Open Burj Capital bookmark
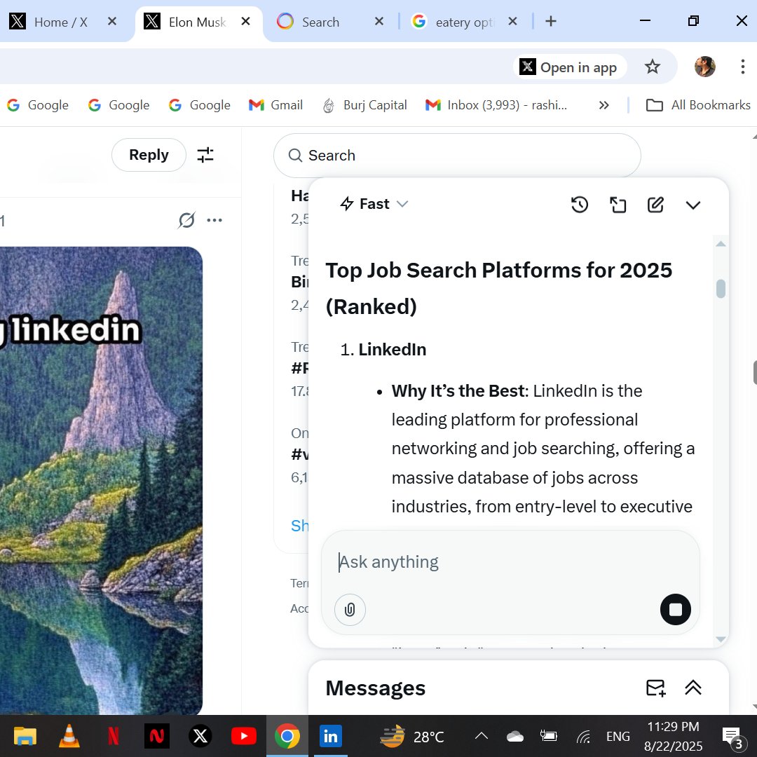This screenshot has height=757, width=757. point(365,104)
